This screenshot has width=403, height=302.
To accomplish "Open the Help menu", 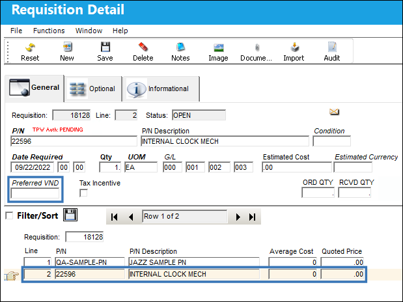I will 120,31.
